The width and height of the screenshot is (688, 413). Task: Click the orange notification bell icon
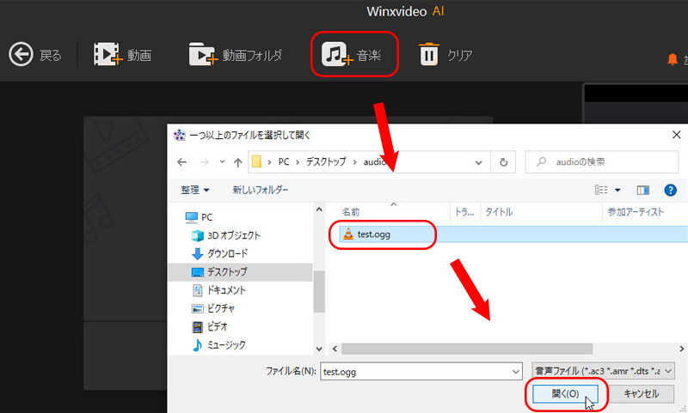(x=673, y=59)
